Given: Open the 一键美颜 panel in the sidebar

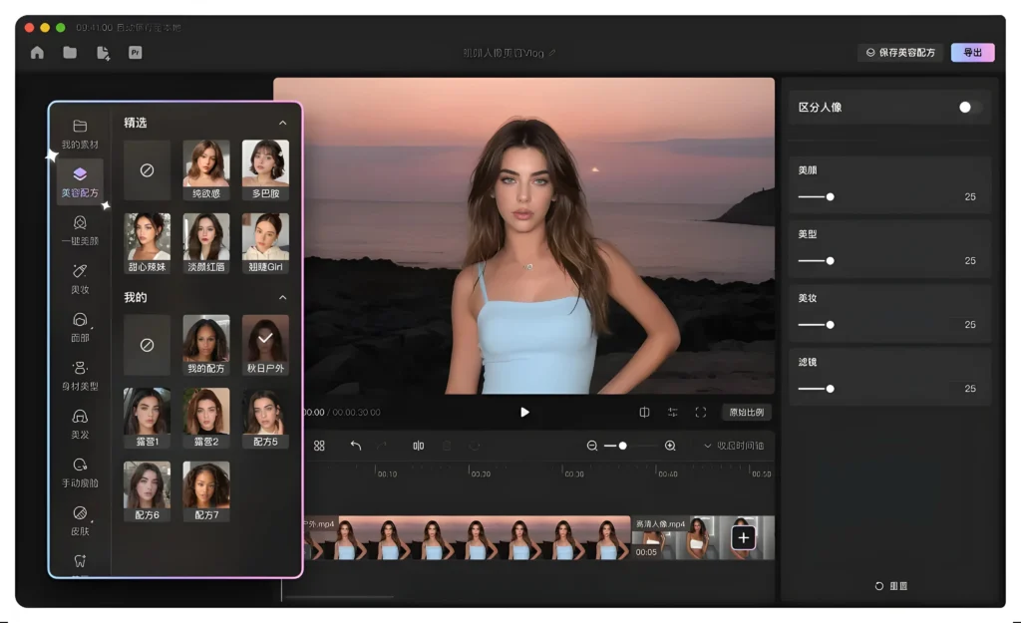Looking at the screenshot, I should 80,231.
